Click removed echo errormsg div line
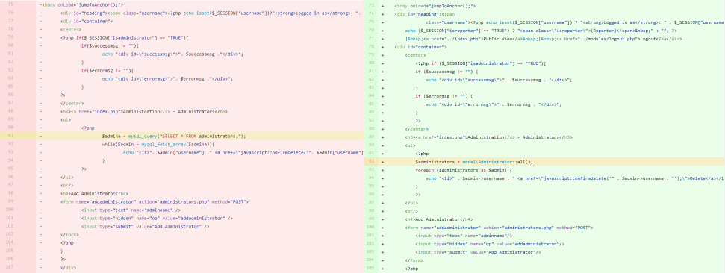This screenshot has height=273, width=725. tap(167, 78)
